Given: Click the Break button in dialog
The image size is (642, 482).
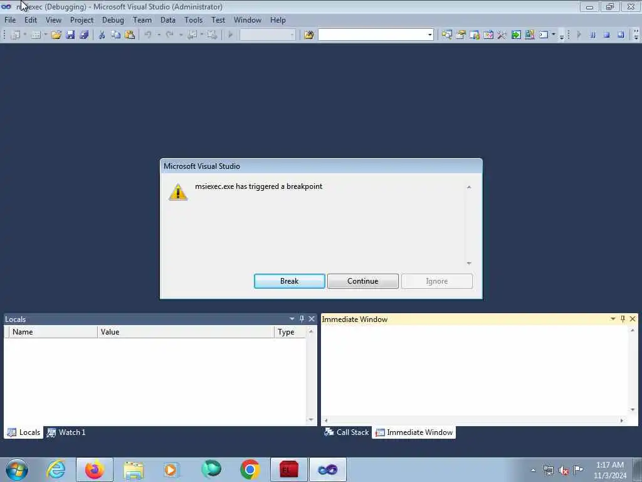Looking at the screenshot, I should coord(290,281).
